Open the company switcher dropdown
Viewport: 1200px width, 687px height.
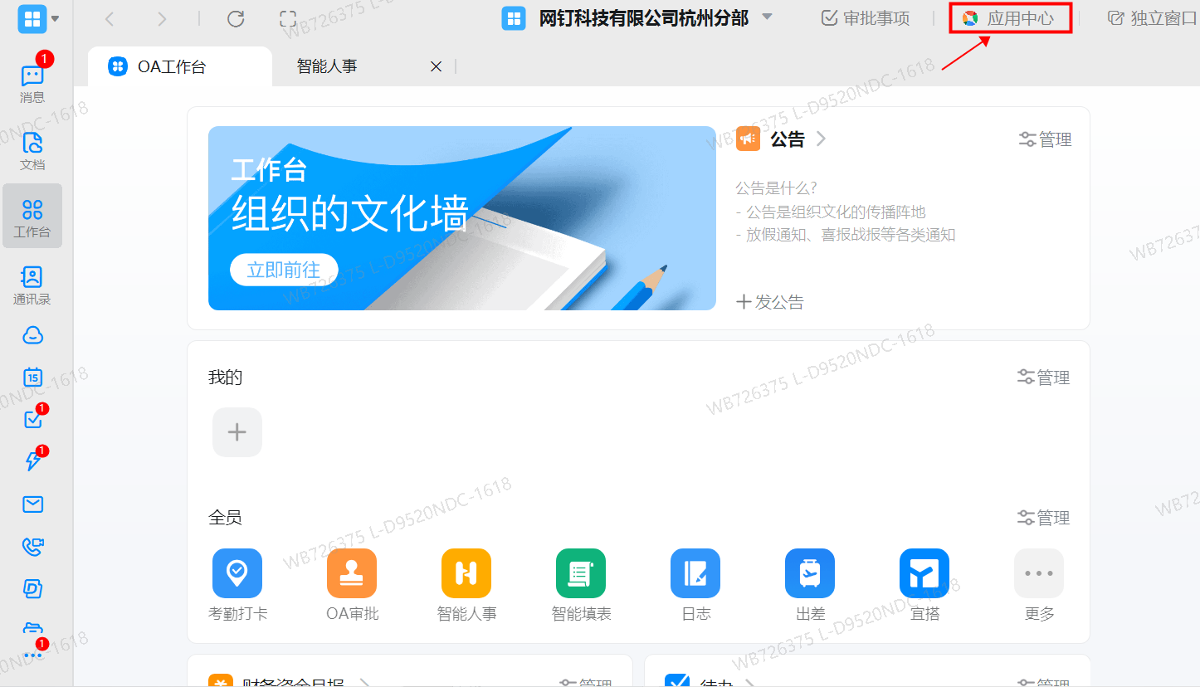pos(767,17)
